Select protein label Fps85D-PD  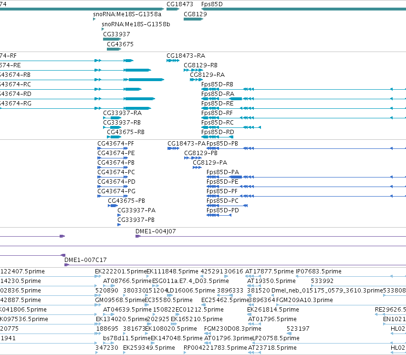223,210
